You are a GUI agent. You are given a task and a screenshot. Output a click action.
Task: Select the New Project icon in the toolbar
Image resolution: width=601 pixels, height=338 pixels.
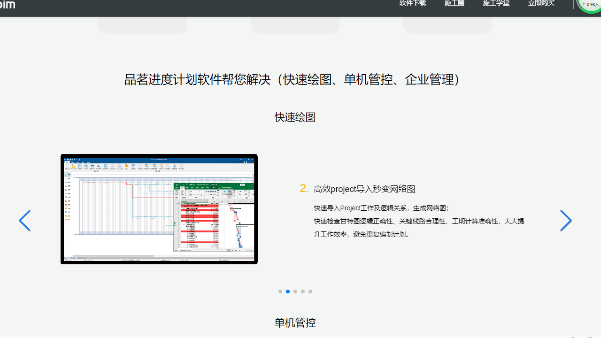(x=67, y=166)
